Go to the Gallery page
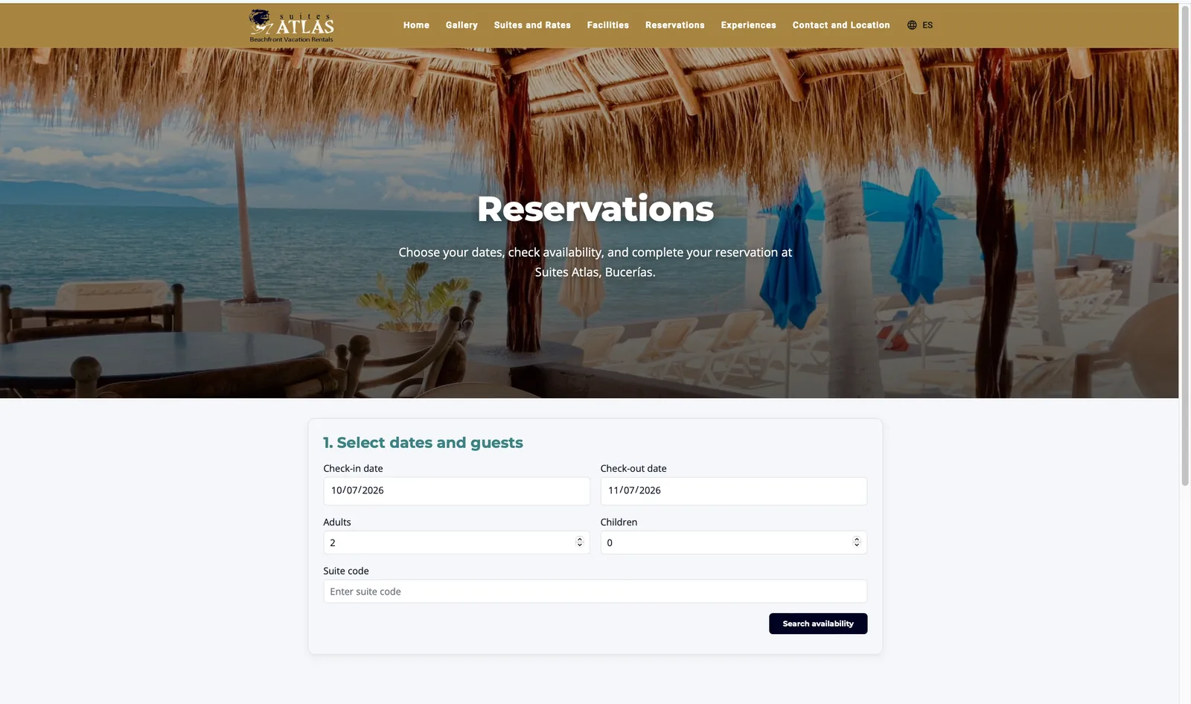This screenshot has width=1191, height=704. [x=462, y=25]
